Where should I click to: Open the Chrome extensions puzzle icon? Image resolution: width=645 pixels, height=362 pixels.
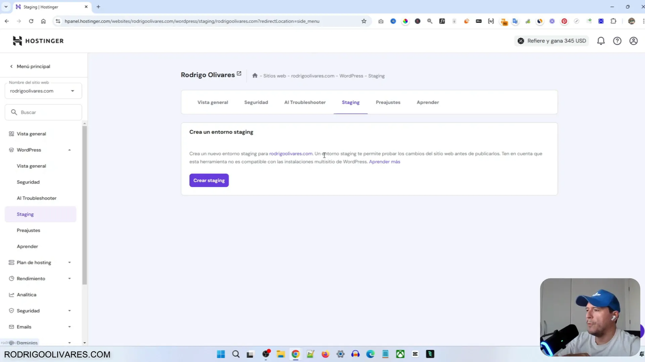click(x=613, y=21)
